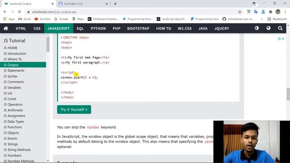The image size is (290, 163).
Task: Open the globe translate icon
Action: pos(268,28)
